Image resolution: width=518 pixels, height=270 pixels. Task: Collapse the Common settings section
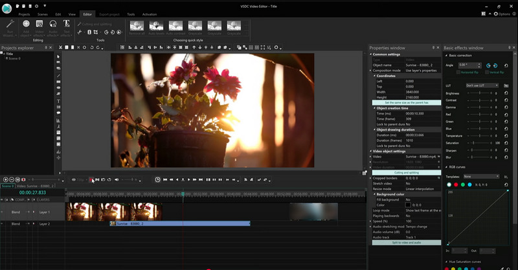(370, 54)
